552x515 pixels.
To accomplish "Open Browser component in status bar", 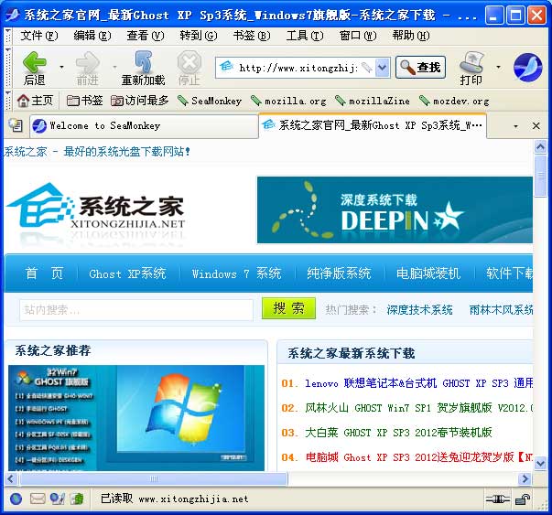I will [x=16, y=499].
